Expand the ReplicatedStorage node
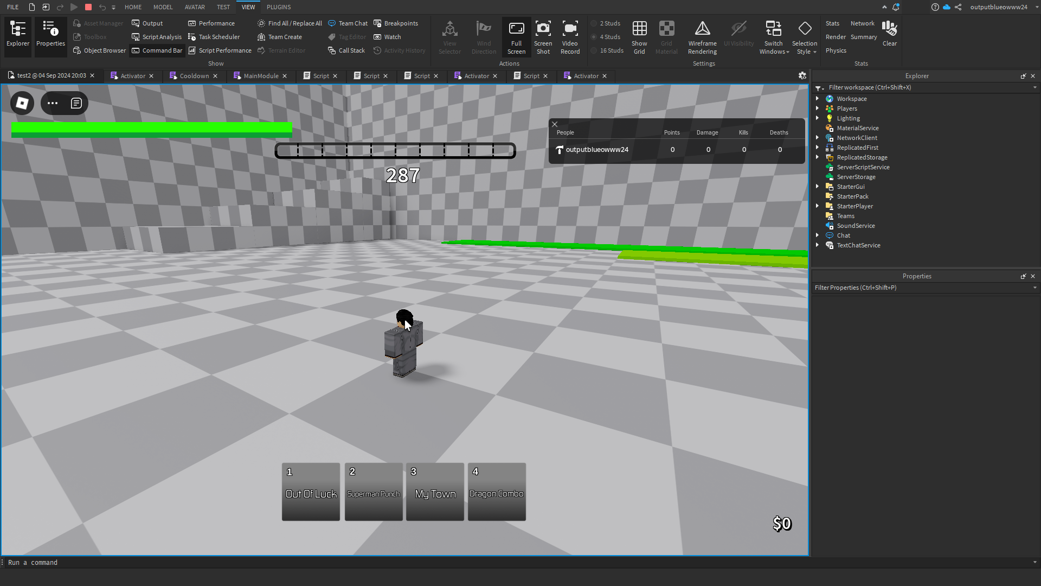This screenshot has height=586, width=1041. point(817,157)
